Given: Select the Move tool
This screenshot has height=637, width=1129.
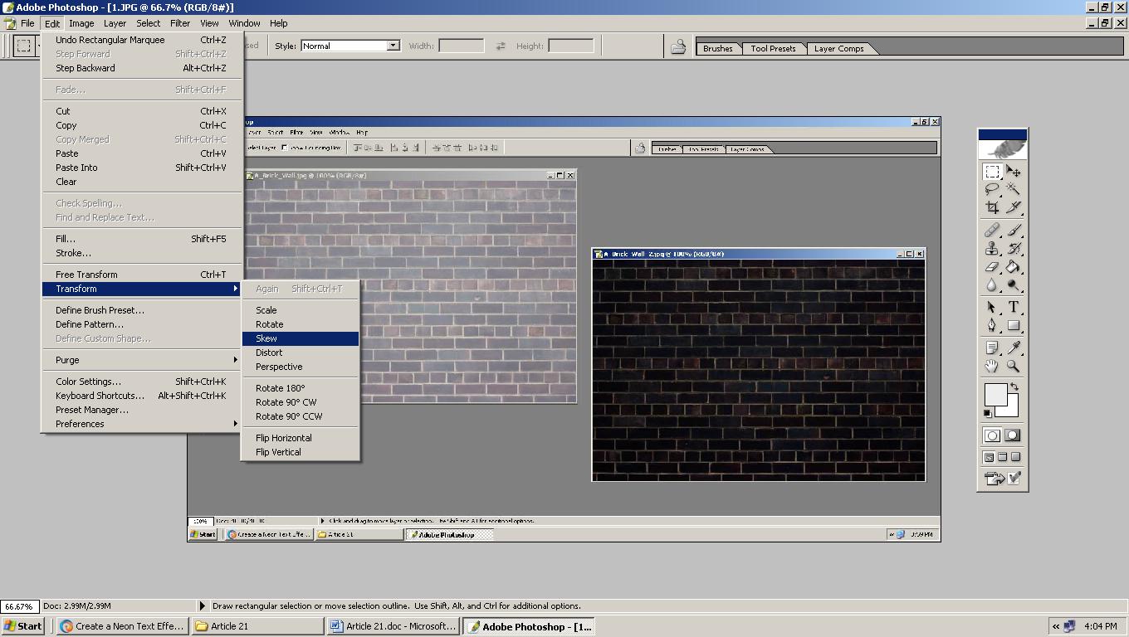Looking at the screenshot, I should 1014,172.
